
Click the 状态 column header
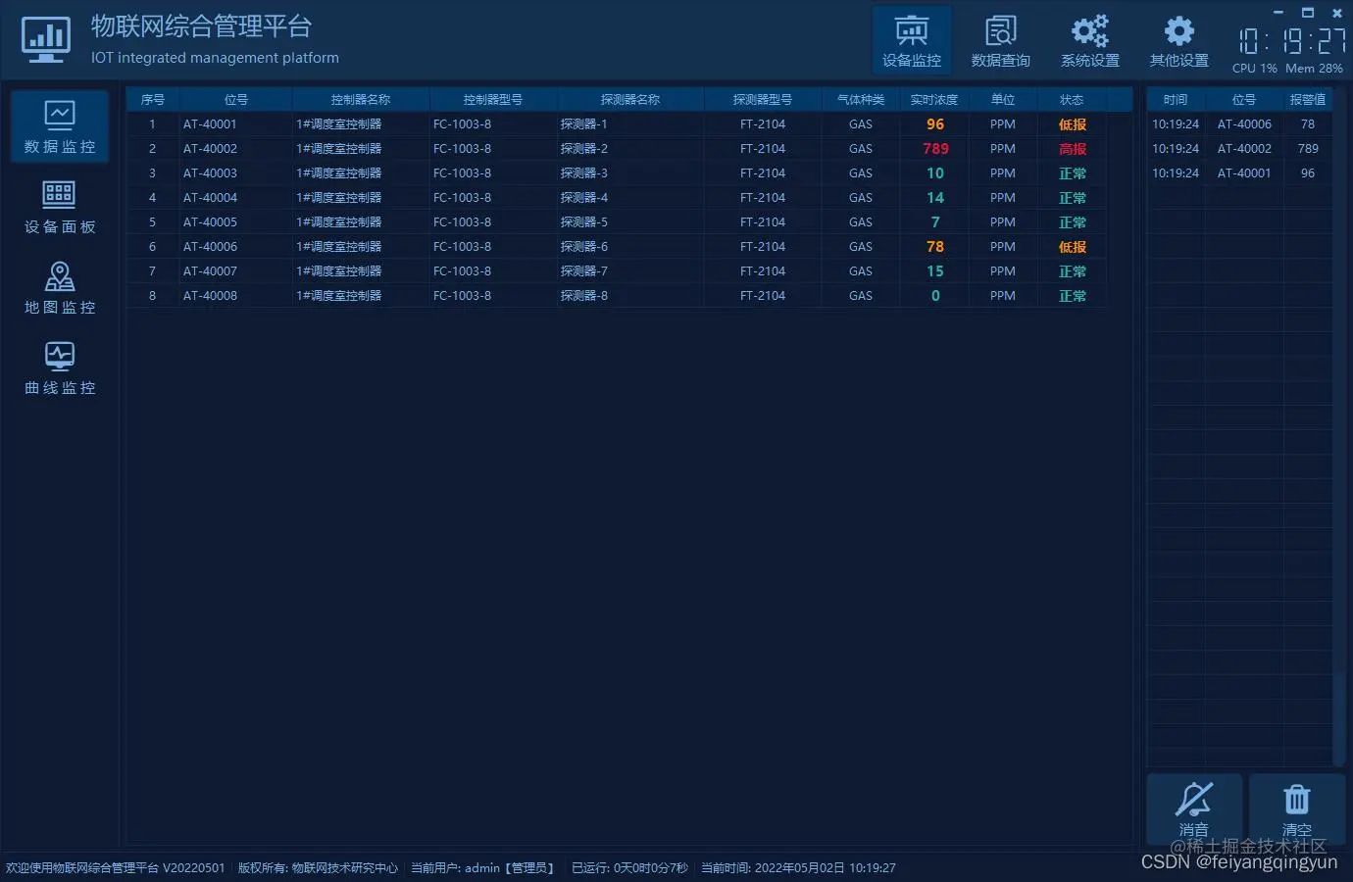click(1072, 100)
